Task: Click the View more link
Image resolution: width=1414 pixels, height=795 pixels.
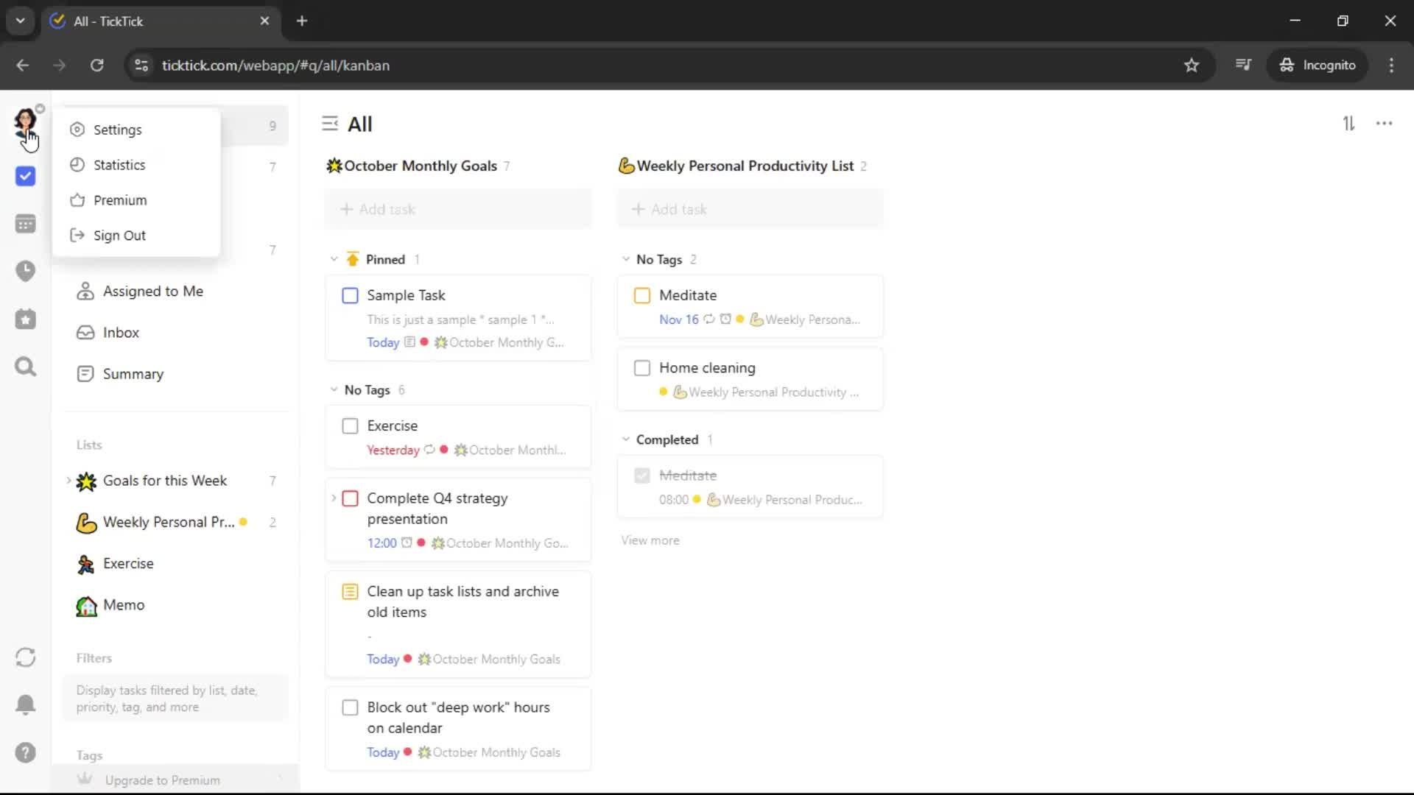Action: 650,540
